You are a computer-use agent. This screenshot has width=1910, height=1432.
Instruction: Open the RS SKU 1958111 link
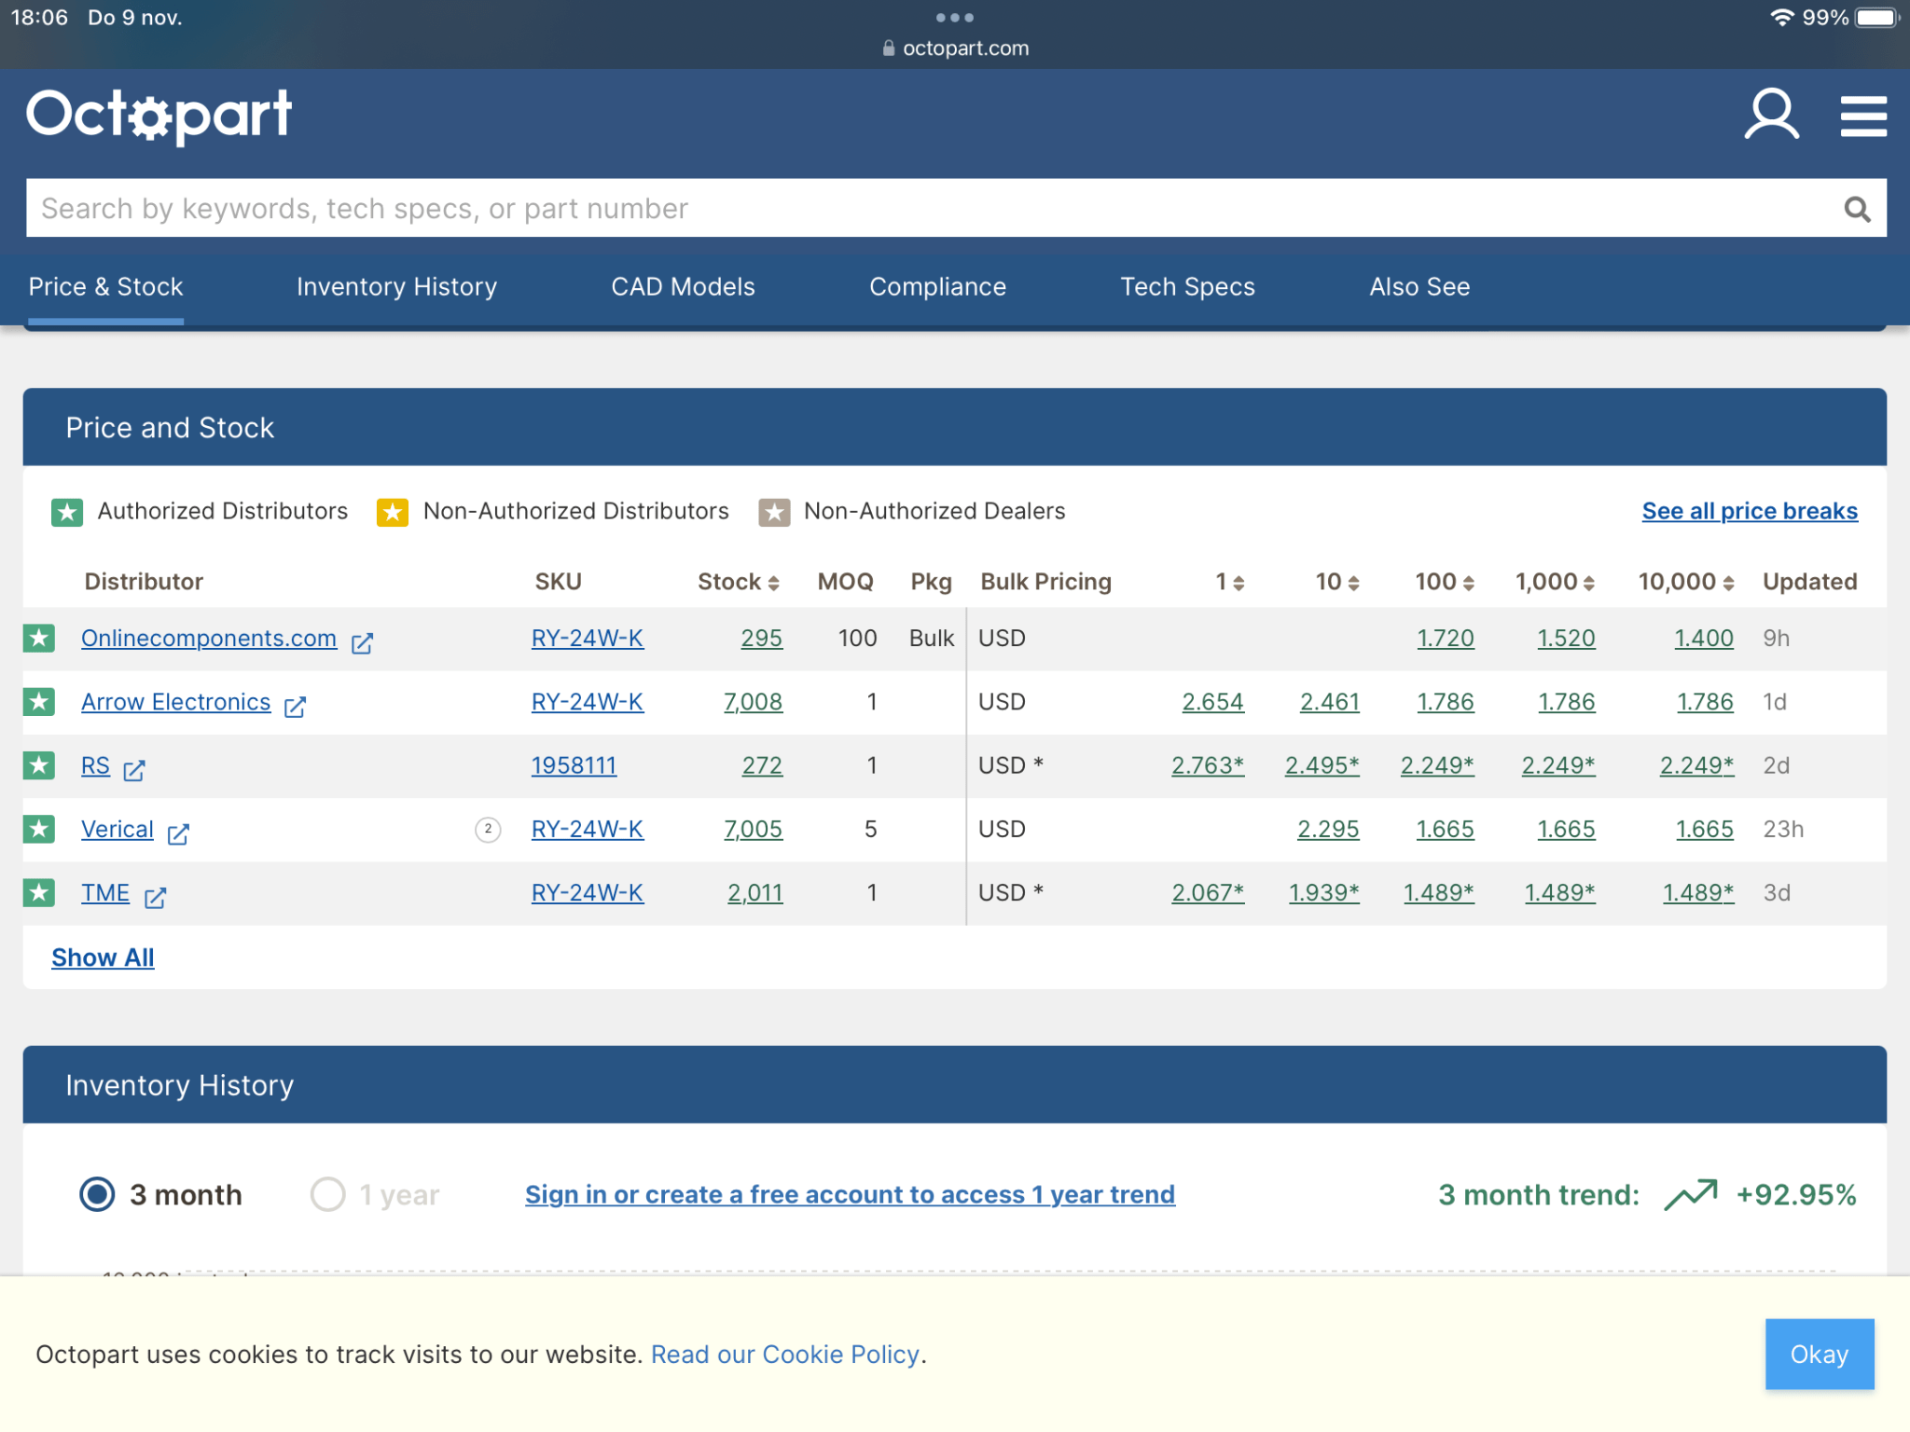pos(574,765)
